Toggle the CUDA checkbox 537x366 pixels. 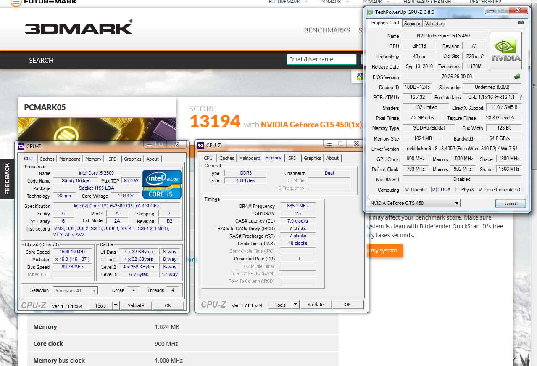click(434, 190)
